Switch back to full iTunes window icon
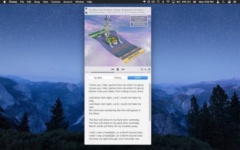This screenshot has height=150, width=240. 86,13
